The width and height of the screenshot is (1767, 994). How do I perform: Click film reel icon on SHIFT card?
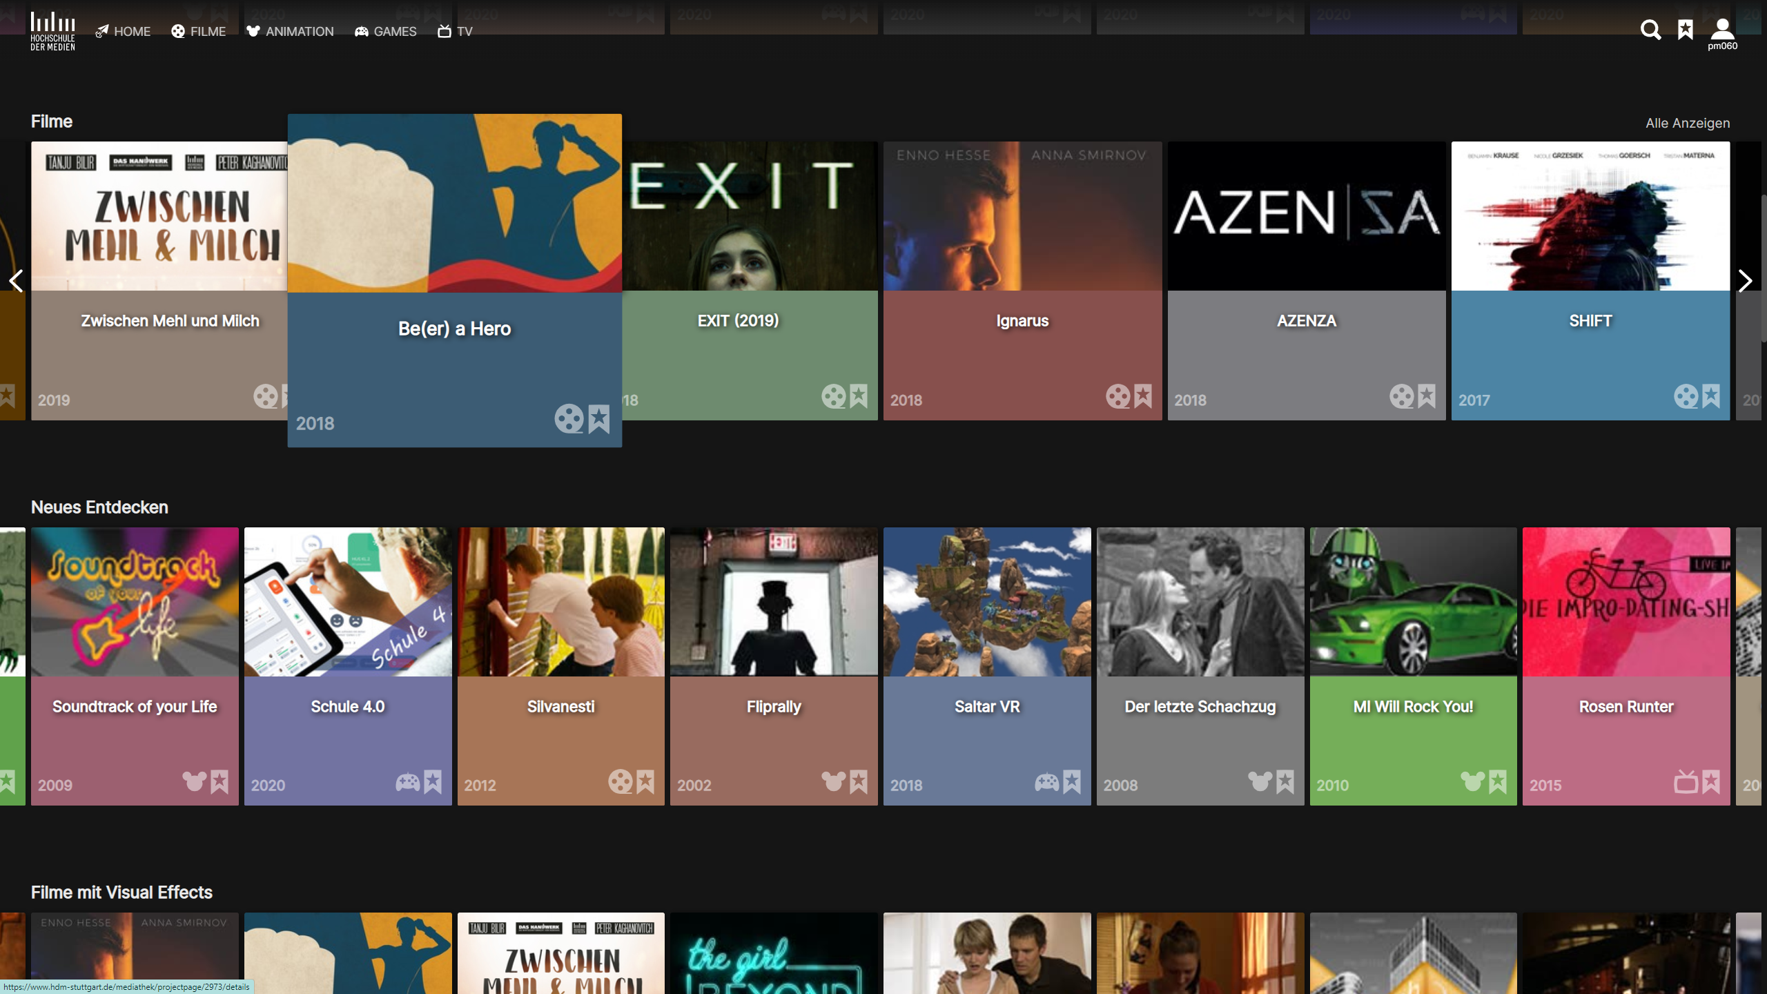1686,396
